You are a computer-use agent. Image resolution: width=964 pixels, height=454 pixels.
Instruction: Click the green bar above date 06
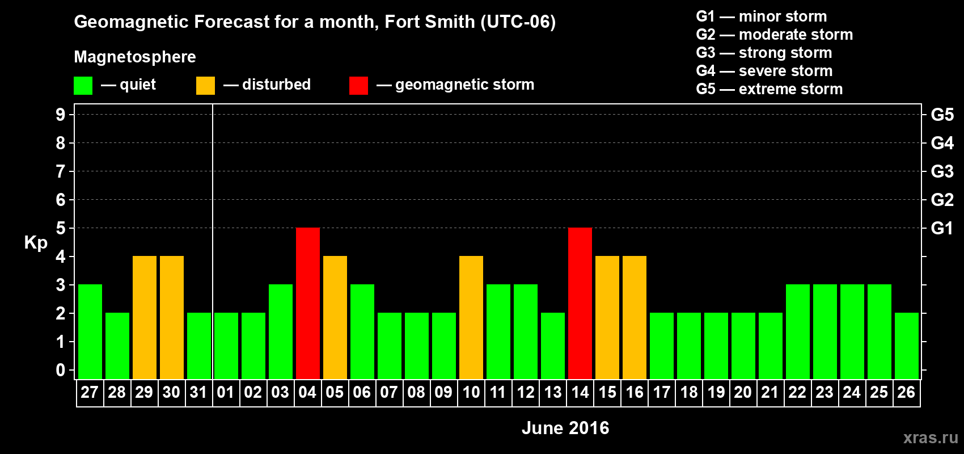(362, 331)
